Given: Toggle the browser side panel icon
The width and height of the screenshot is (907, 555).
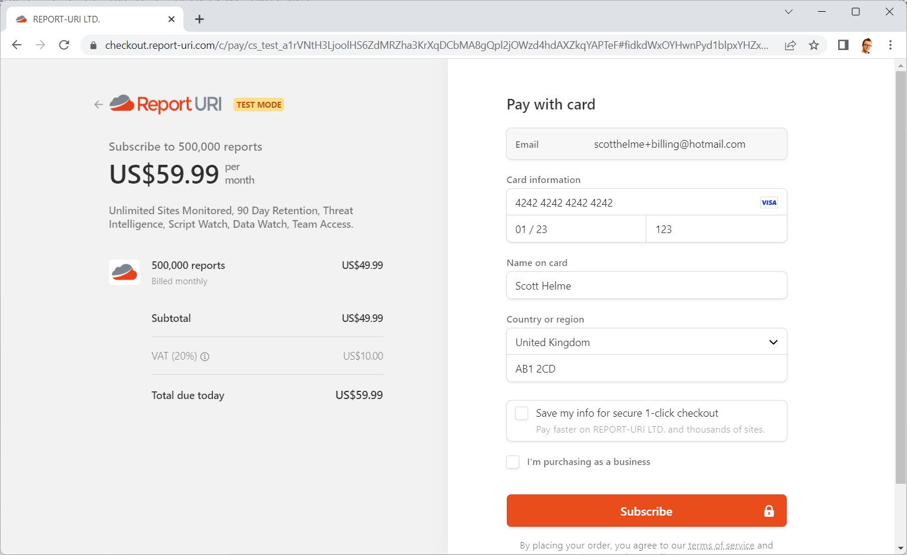Looking at the screenshot, I should click(843, 45).
